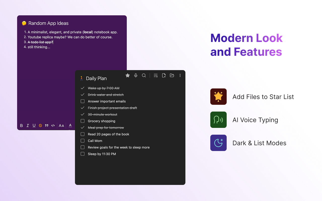Viewport: 322px width, 201px height.
Task: Create a new file with the file-plus icon
Action: point(164,75)
